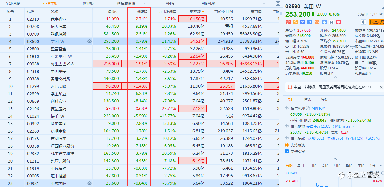This screenshot has width=384, height=187.
Task: Click the help icon next to 相关ADR
Action: (x=308, y=108)
